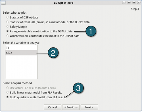This screenshot has height=112, width=142.
Task: Choose variable T1 in the list
Action: pyautogui.click(x=21, y=48)
